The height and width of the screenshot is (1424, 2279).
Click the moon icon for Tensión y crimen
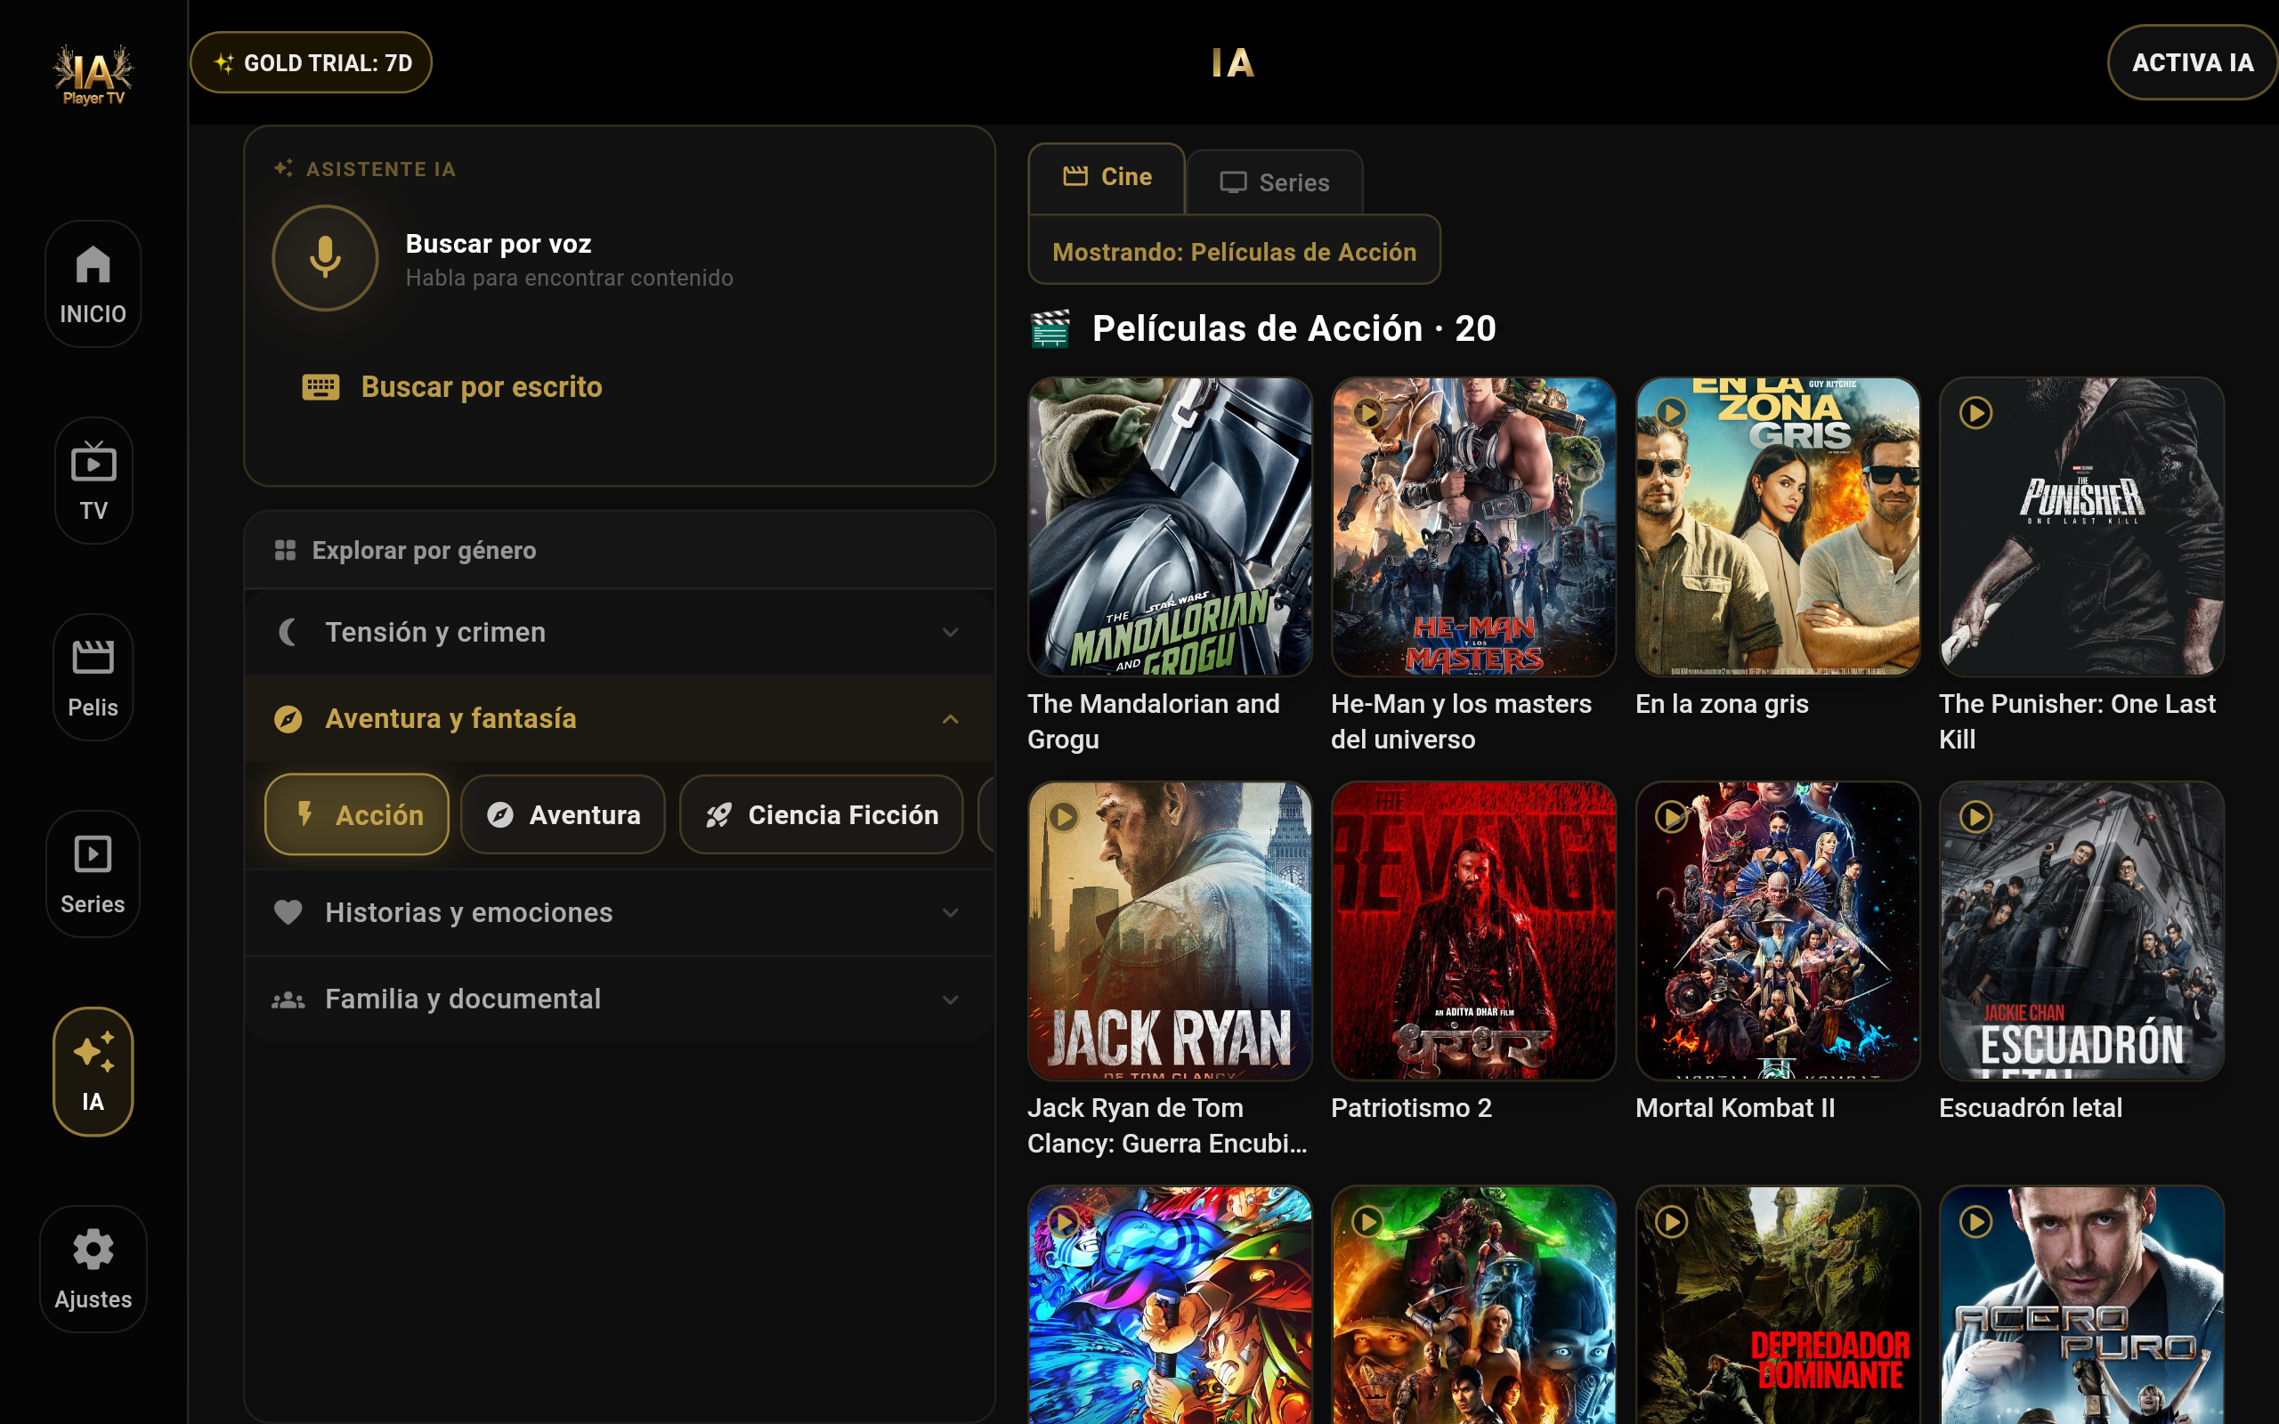point(288,632)
